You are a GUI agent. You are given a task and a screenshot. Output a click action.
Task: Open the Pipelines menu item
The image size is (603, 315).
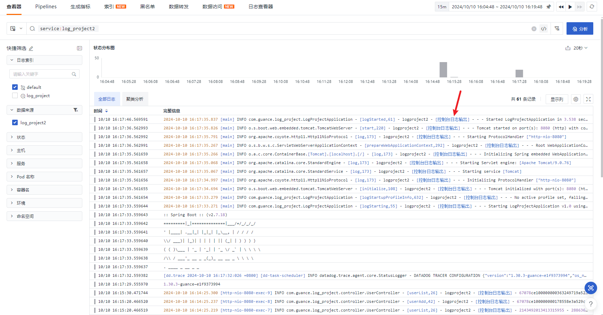coord(46,7)
